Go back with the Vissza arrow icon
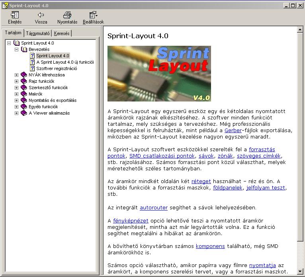This screenshot has height=277, width=305. 41,15
